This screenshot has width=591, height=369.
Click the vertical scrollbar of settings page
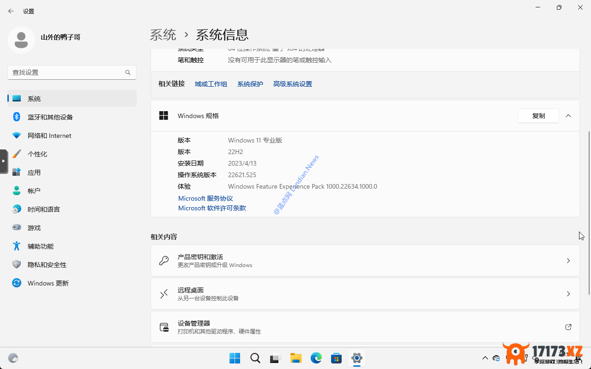click(x=589, y=213)
